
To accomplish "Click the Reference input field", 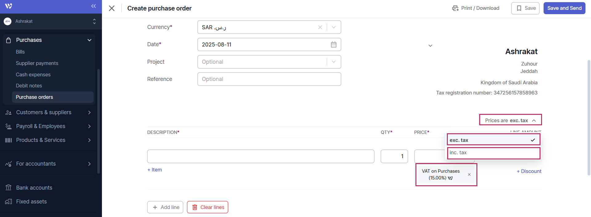I will coord(269,79).
